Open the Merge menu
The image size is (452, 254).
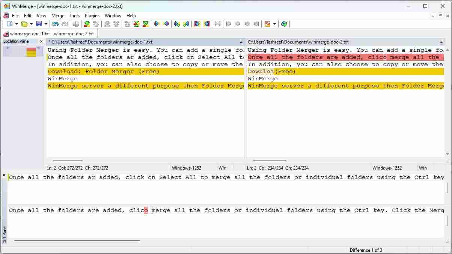pos(58,16)
